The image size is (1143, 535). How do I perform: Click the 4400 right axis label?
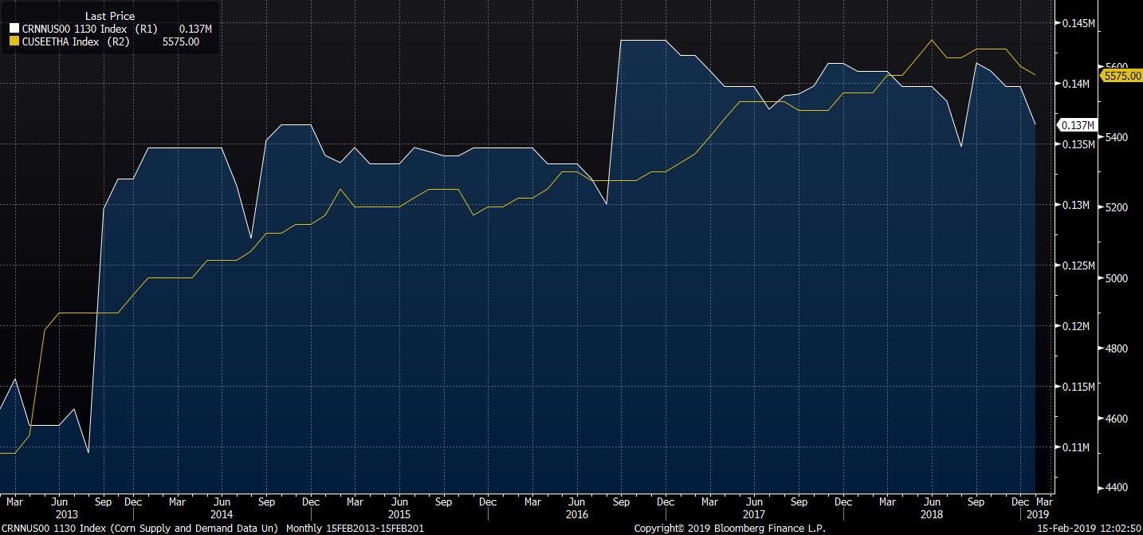pos(1117,488)
